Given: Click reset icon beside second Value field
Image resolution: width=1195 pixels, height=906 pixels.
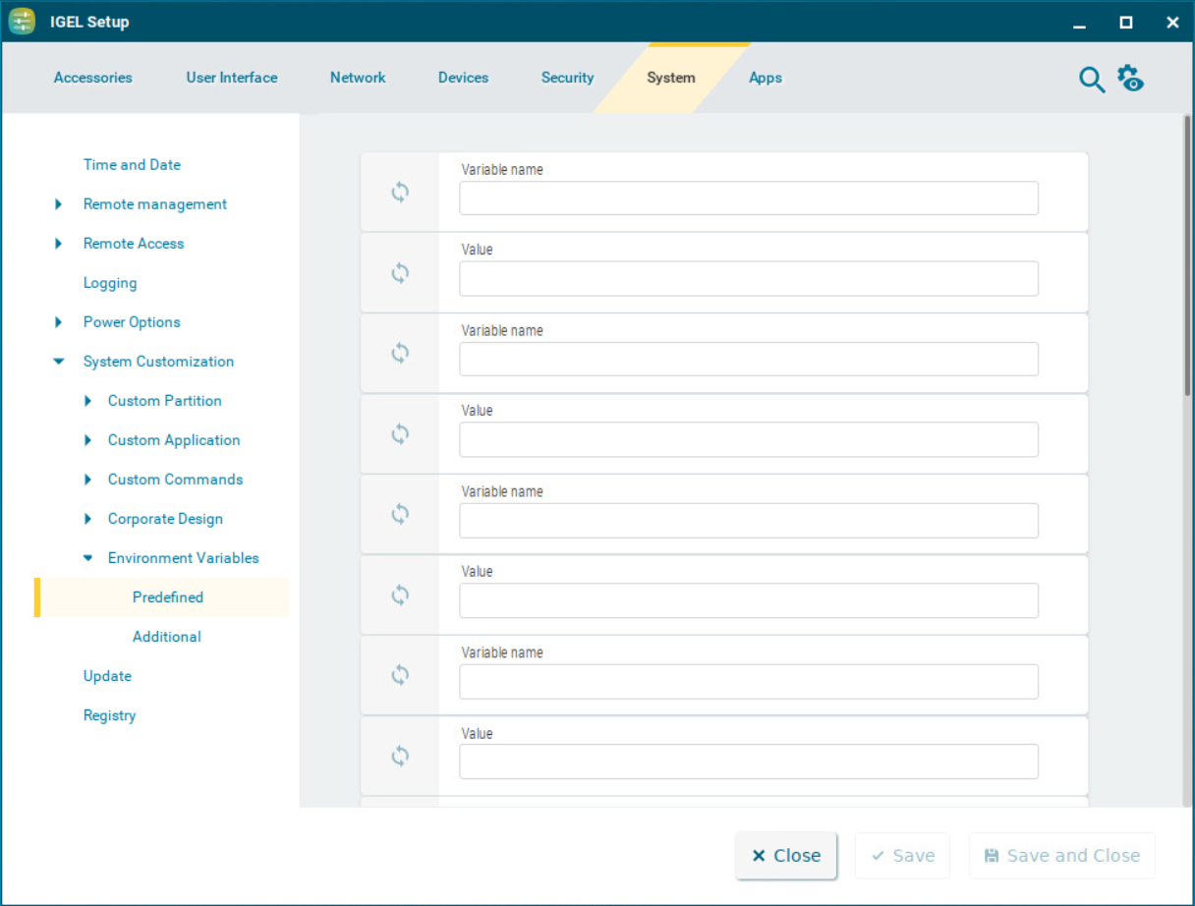Looking at the screenshot, I should point(400,433).
